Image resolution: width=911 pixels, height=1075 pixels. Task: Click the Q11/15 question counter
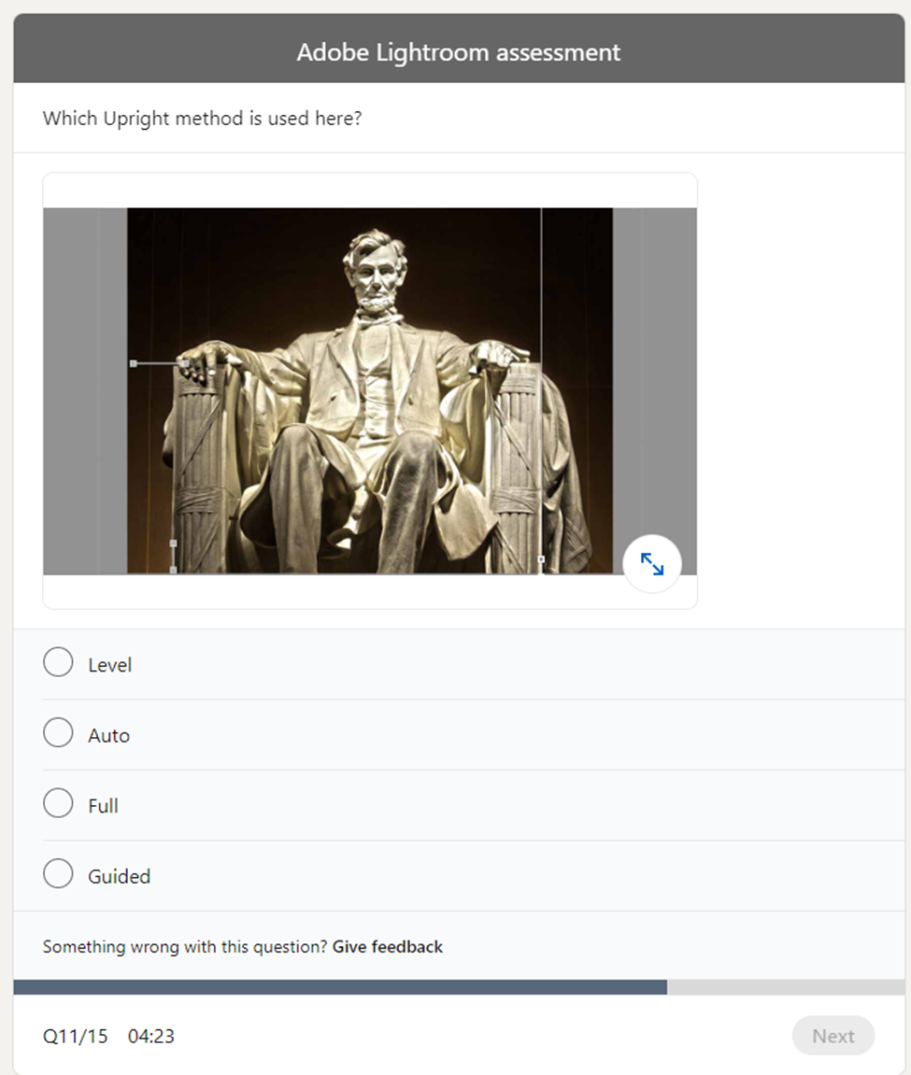tap(75, 1036)
